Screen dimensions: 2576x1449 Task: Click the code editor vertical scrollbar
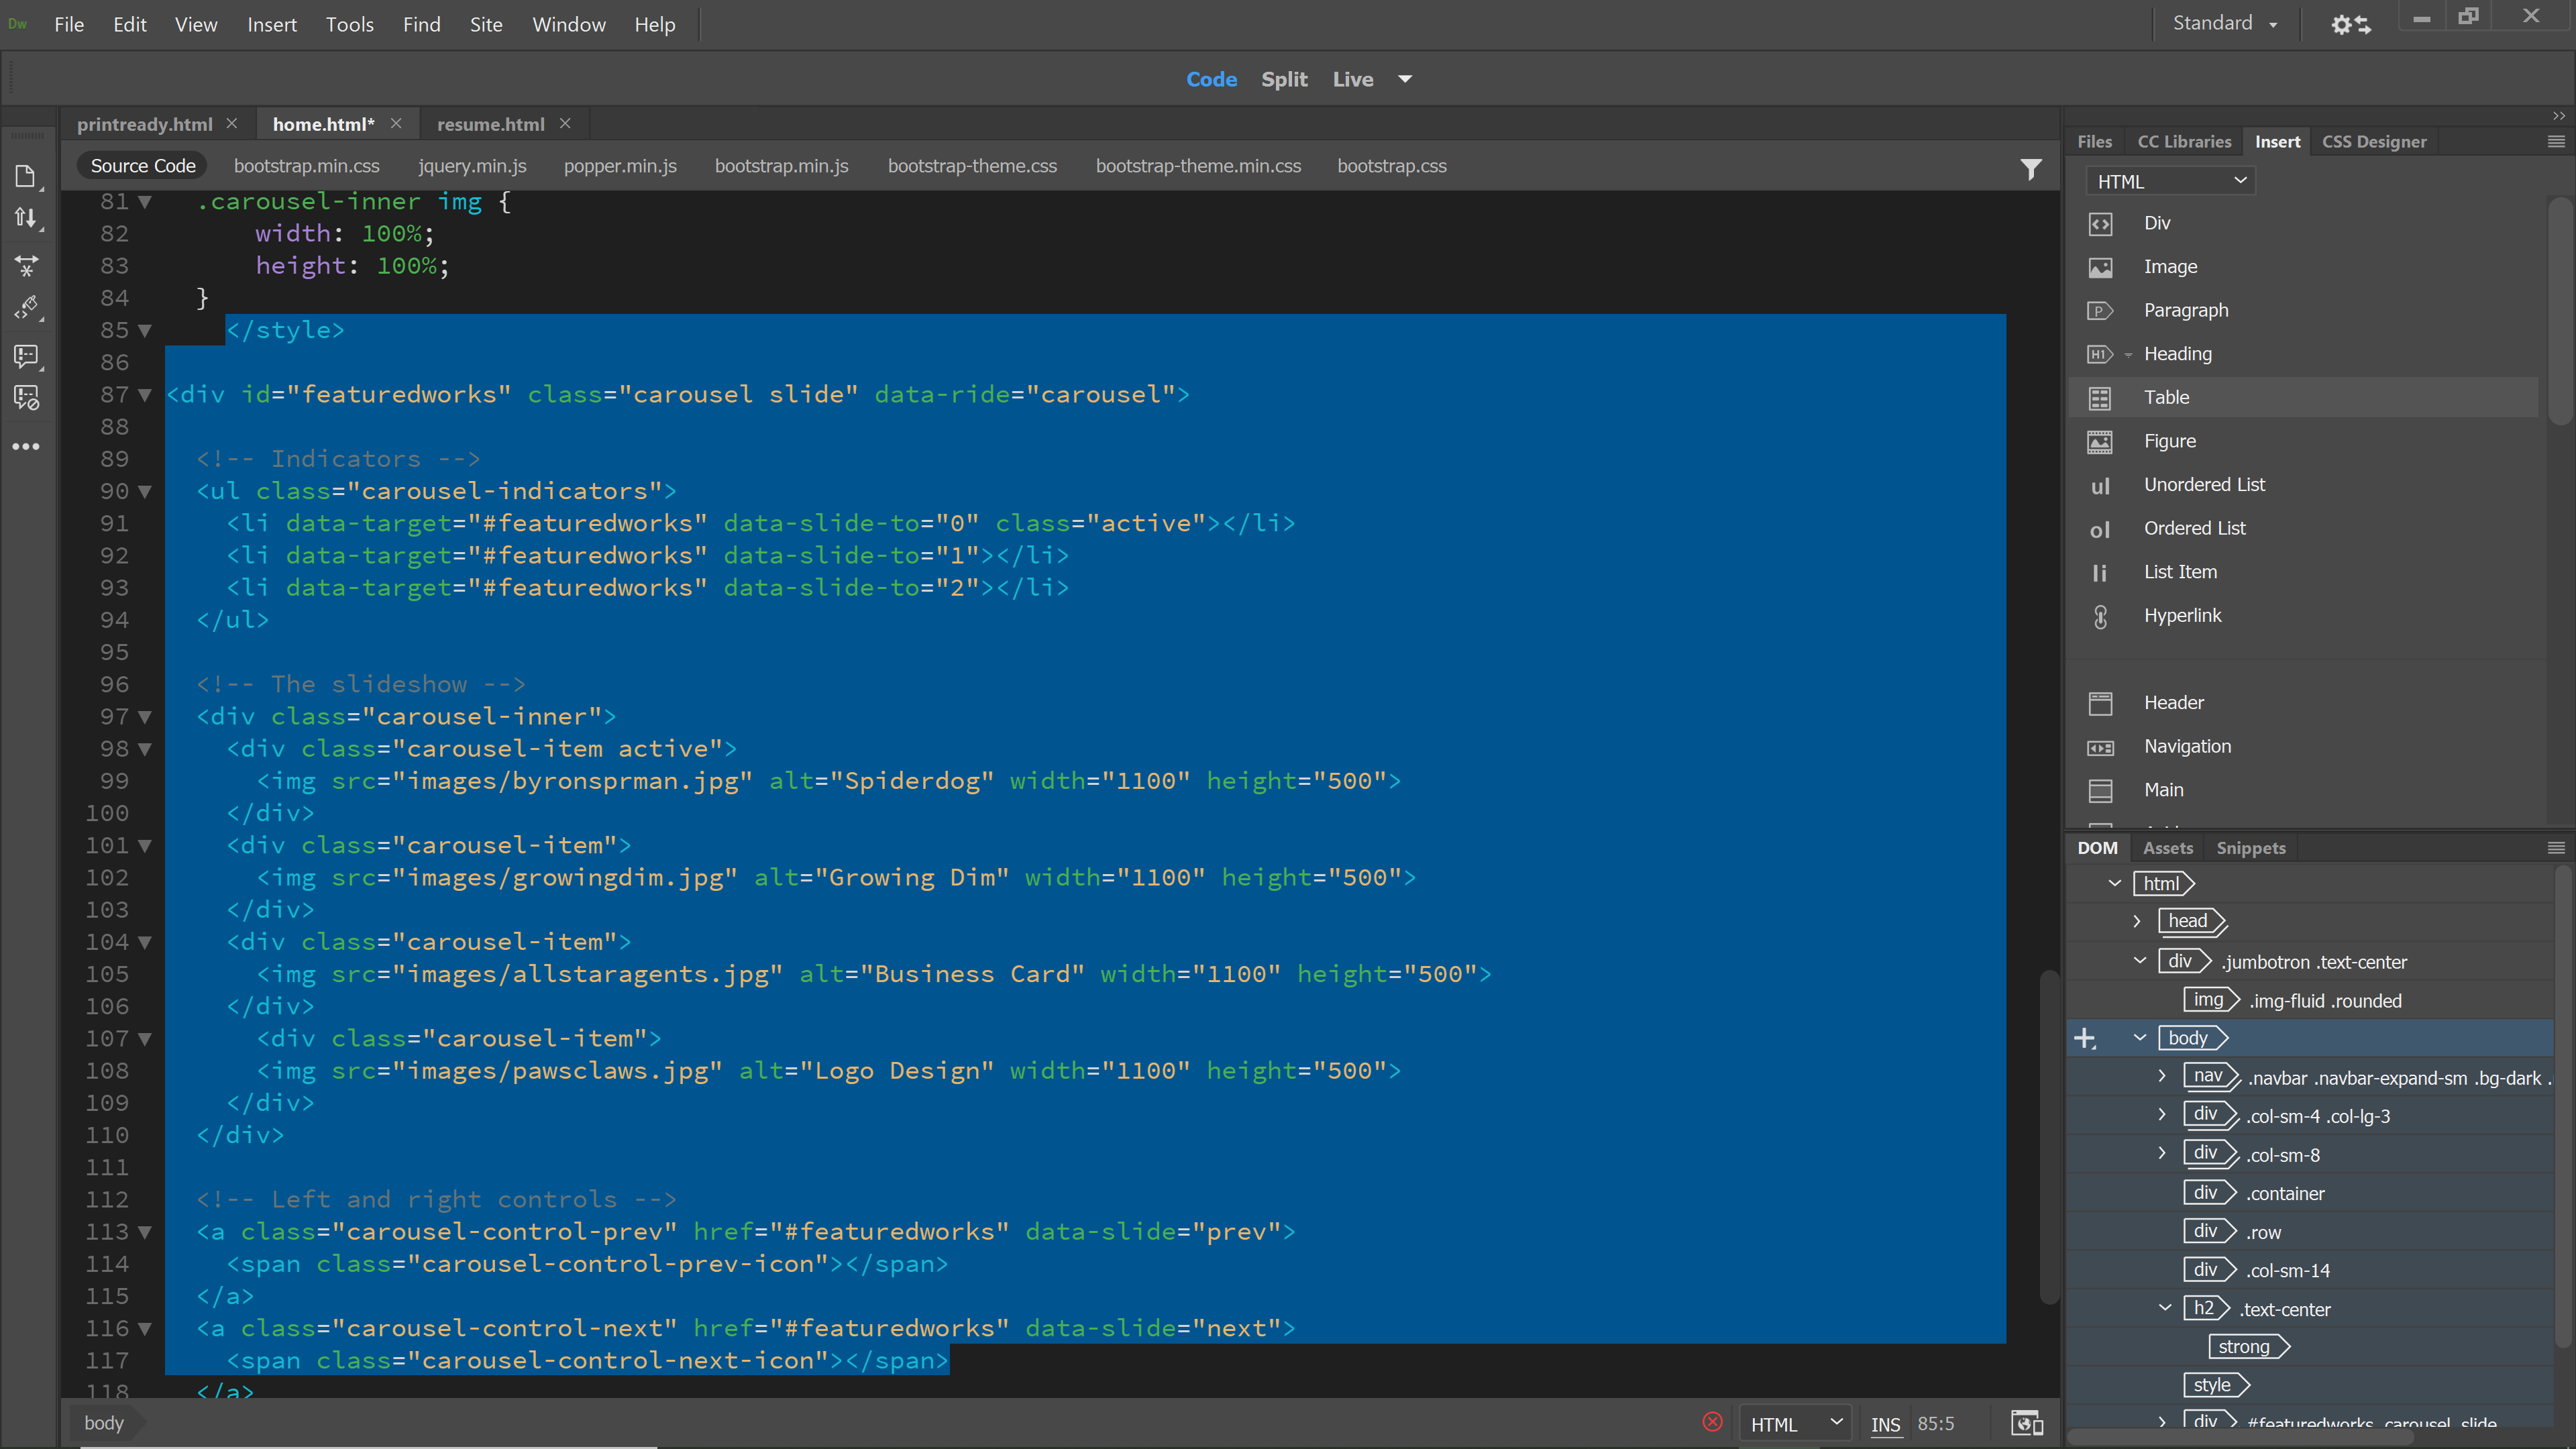tap(2049, 1137)
